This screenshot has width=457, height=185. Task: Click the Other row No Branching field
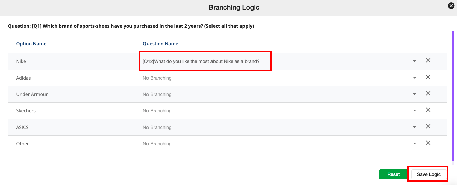280,144
